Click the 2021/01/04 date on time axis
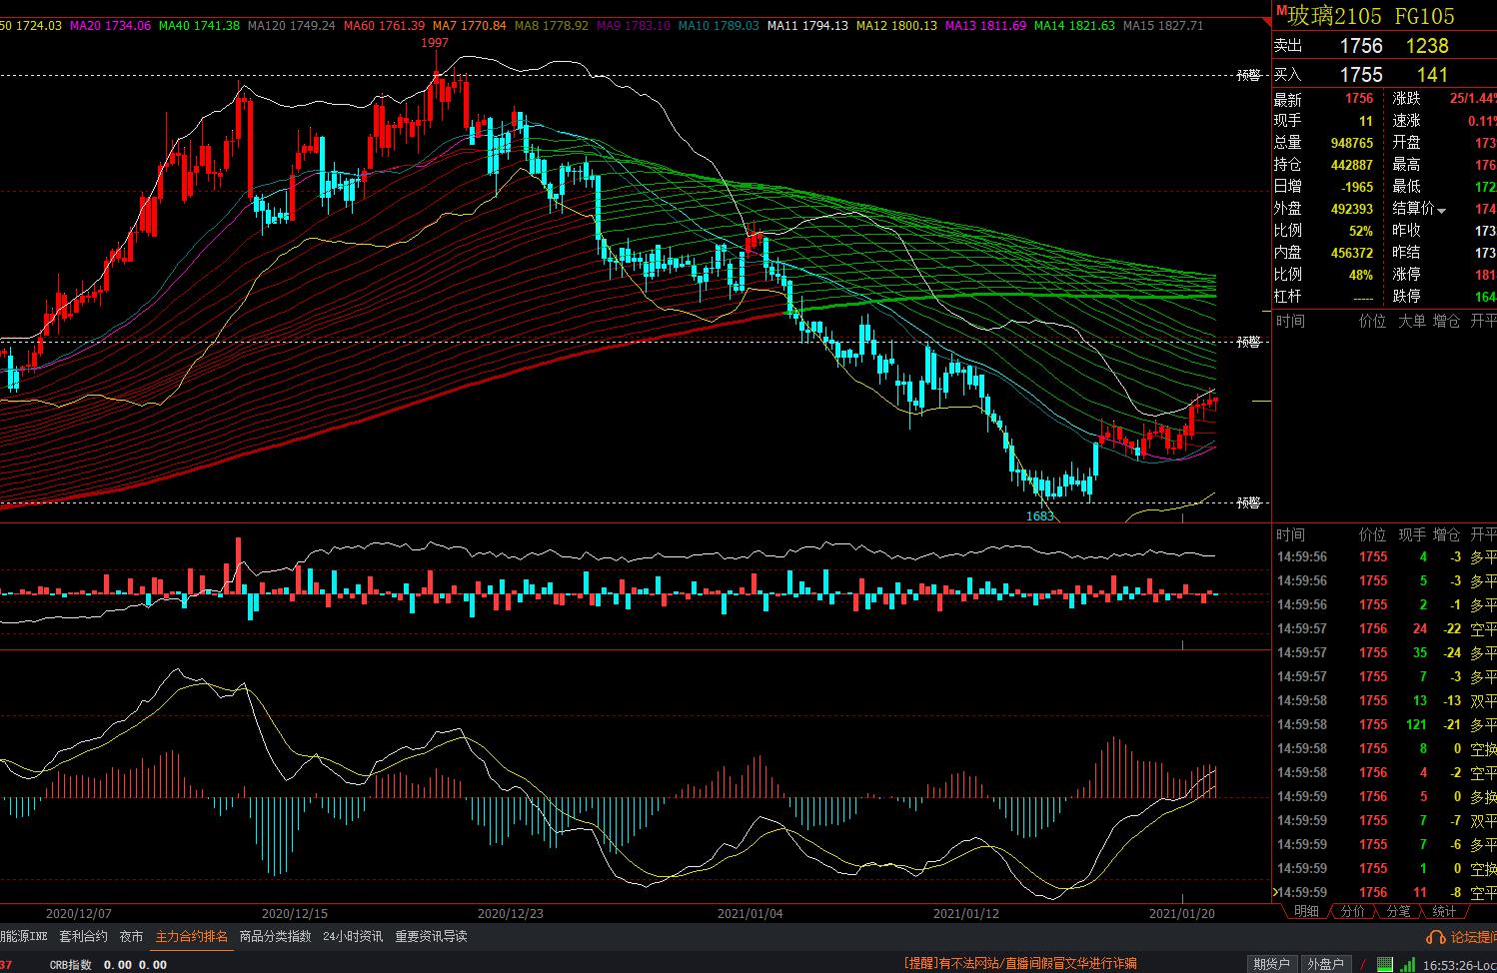This screenshot has height=973, width=1497. click(x=749, y=913)
